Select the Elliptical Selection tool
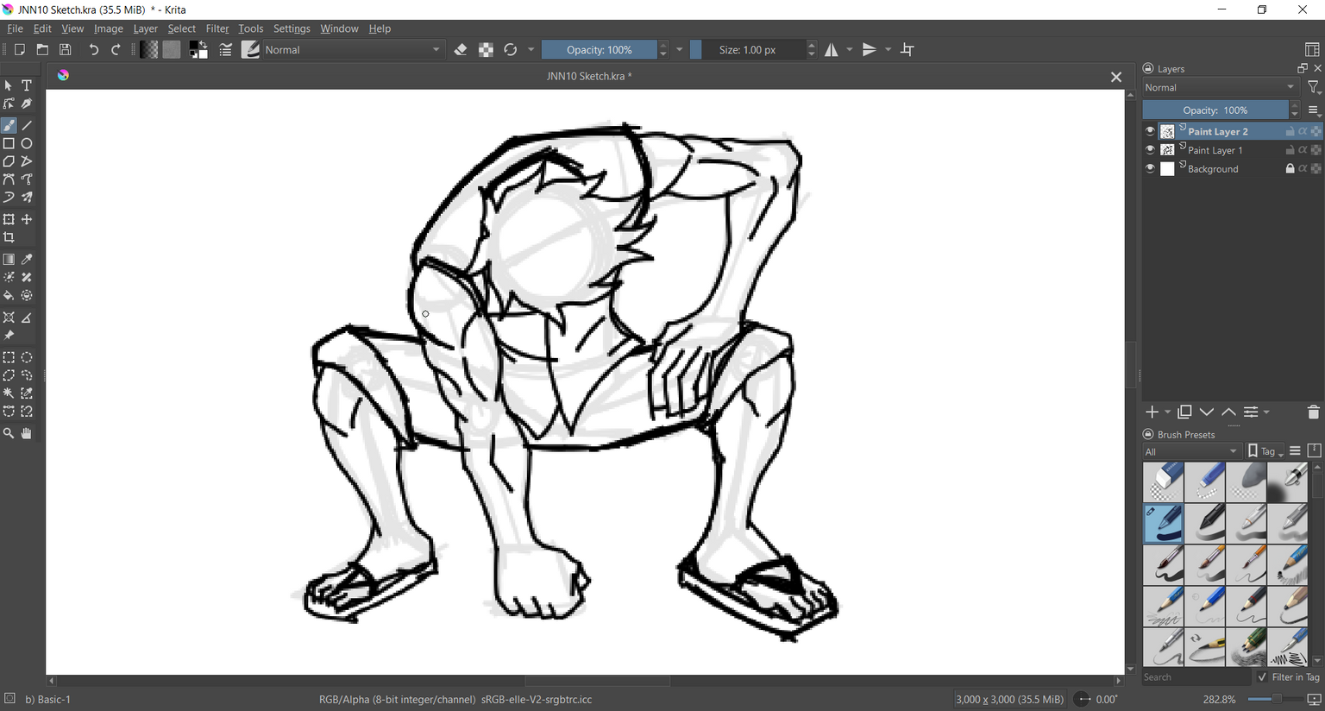The image size is (1325, 711). (27, 358)
